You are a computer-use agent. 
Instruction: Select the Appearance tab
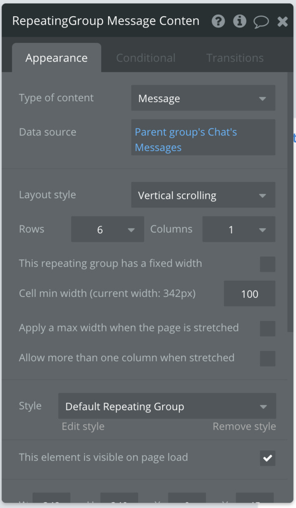(56, 58)
